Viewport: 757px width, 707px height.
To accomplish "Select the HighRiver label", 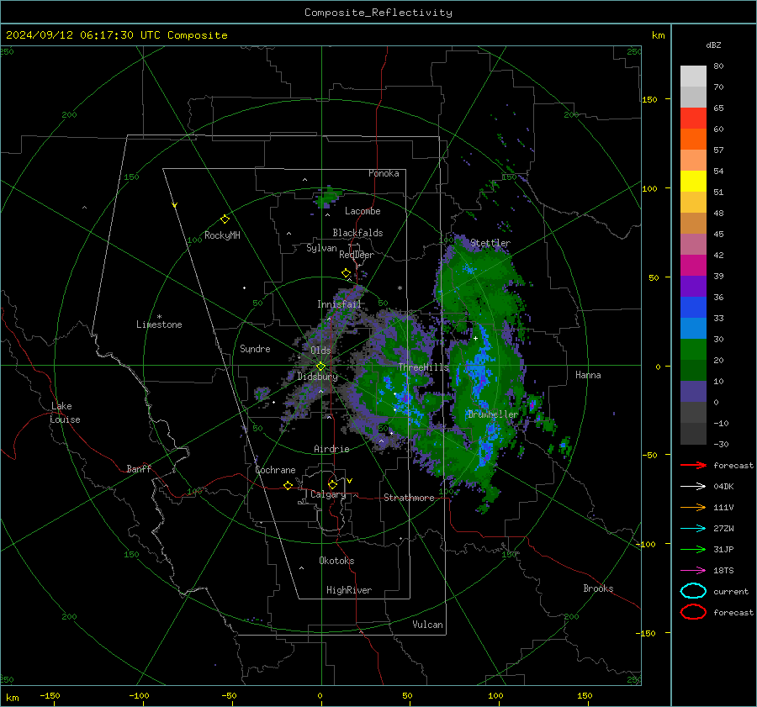I will pos(349,590).
